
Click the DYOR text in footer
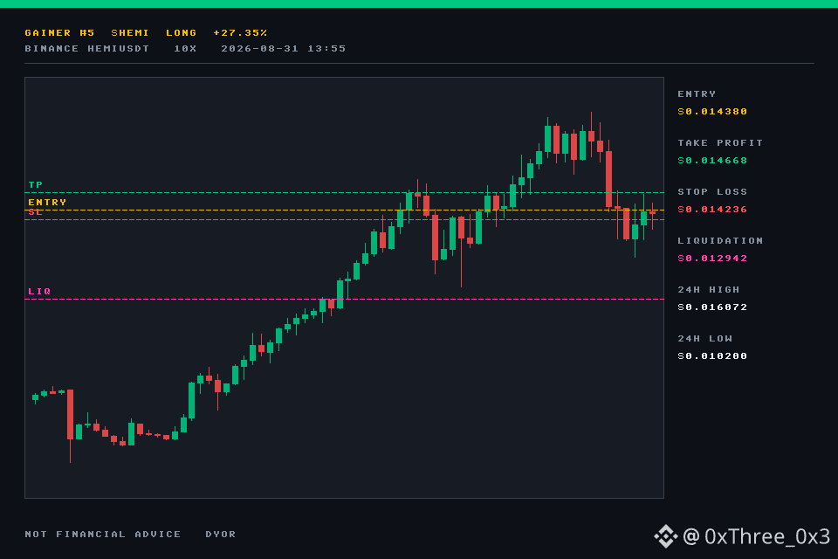[220, 535]
